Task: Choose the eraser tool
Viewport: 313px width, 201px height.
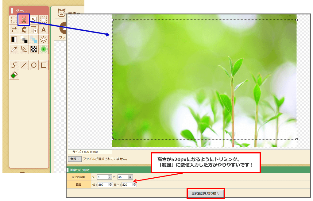Action: point(14,75)
